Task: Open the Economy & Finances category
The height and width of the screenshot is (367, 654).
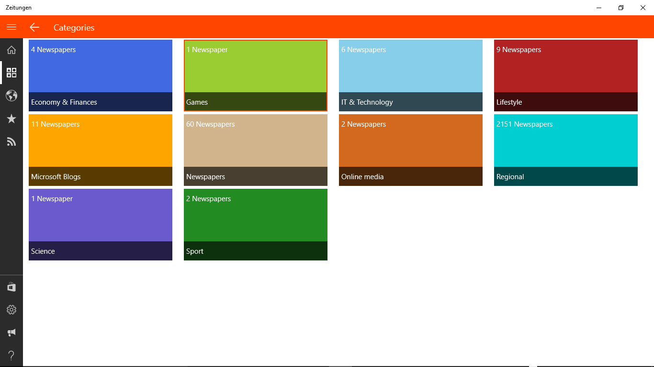Action: pos(100,75)
